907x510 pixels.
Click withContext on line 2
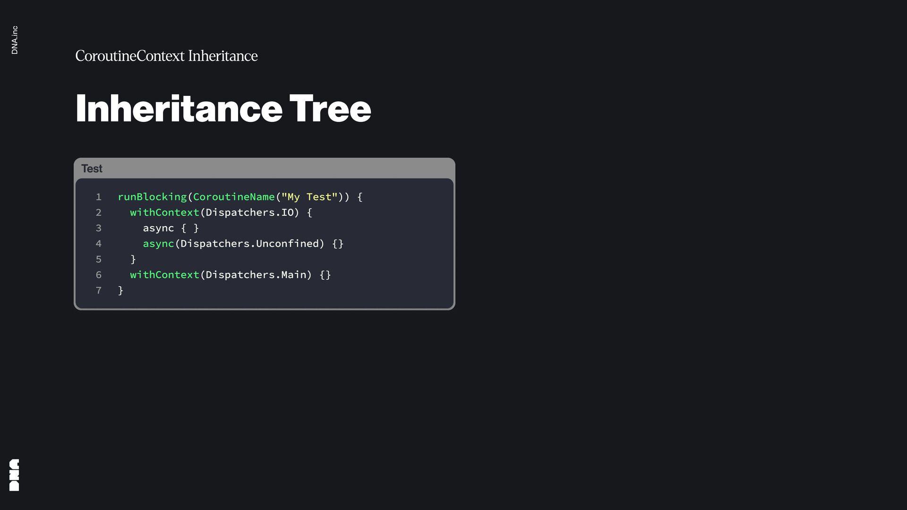[x=164, y=212]
